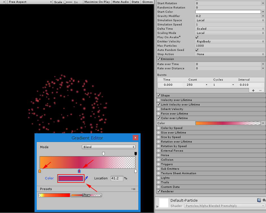Open Default-Particle material settings gear
This screenshot has height=213, width=266.
click(264, 200)
